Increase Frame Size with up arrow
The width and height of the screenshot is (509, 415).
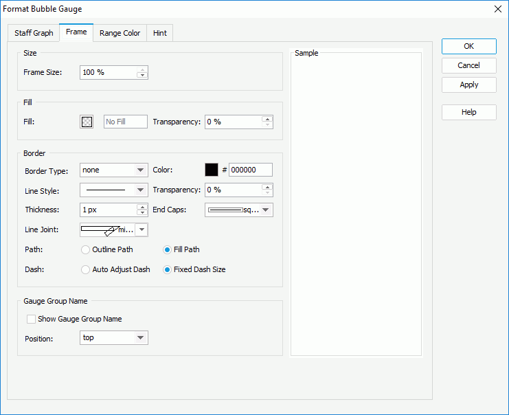coord(142,69)
